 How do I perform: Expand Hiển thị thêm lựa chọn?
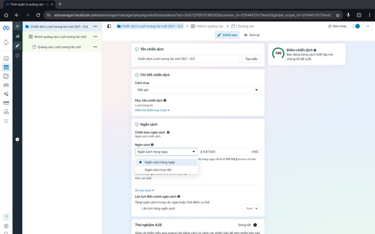point(152,110)
